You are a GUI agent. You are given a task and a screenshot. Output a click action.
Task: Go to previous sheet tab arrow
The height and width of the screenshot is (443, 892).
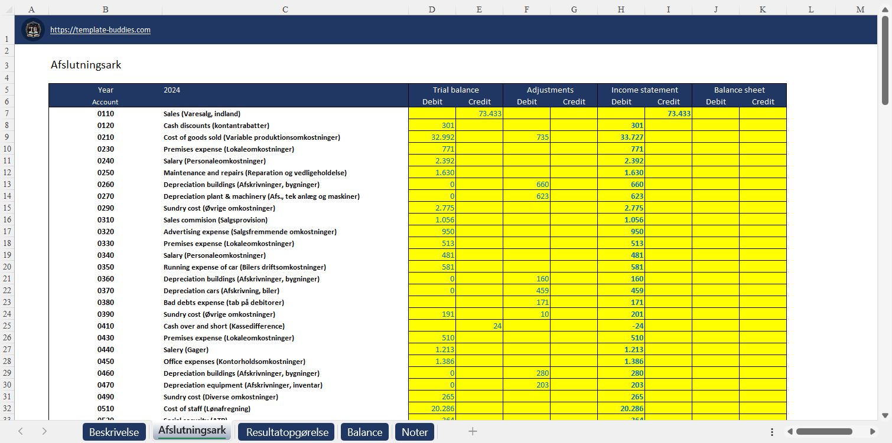point(21,432)
